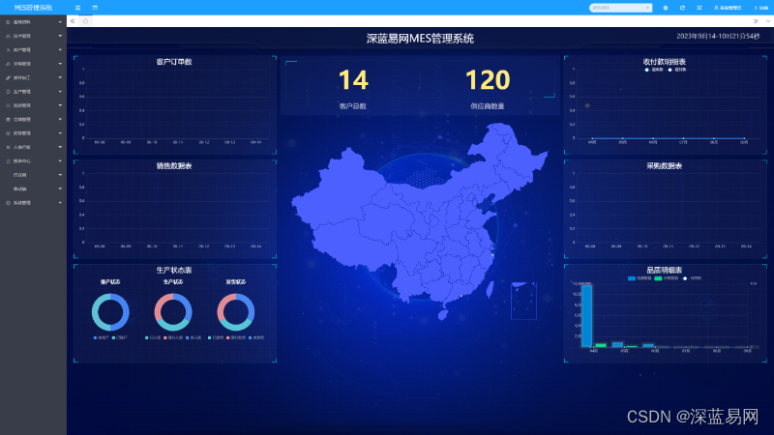The height and width of the screenshot is (435, 774).
Task: Click the 品质管理 sidebar icon
Action: [x=8, y=105]
